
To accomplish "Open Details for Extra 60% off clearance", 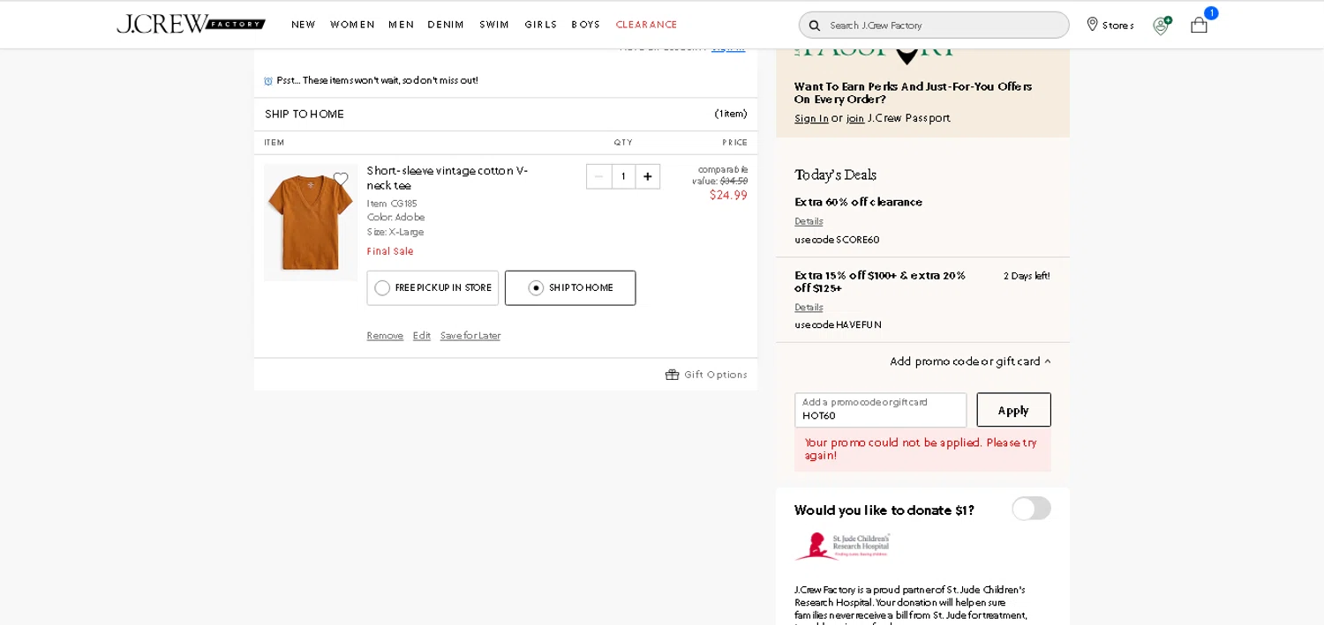I will [x=809, y=221].
